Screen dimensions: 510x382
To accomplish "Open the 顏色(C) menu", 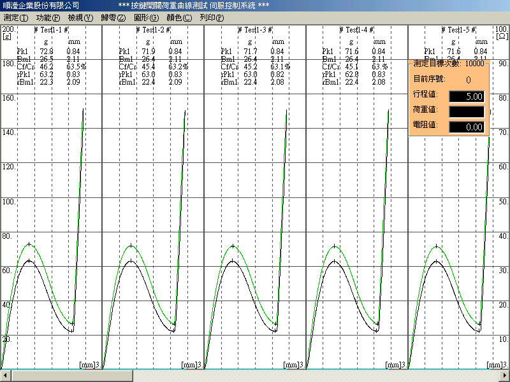I will (x=179, y=18).
